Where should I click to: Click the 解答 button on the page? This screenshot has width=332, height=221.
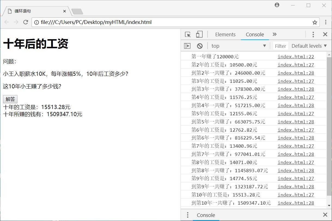pos(10,99)
